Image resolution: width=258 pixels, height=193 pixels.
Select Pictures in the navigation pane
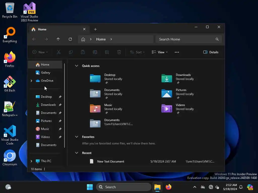45,121
